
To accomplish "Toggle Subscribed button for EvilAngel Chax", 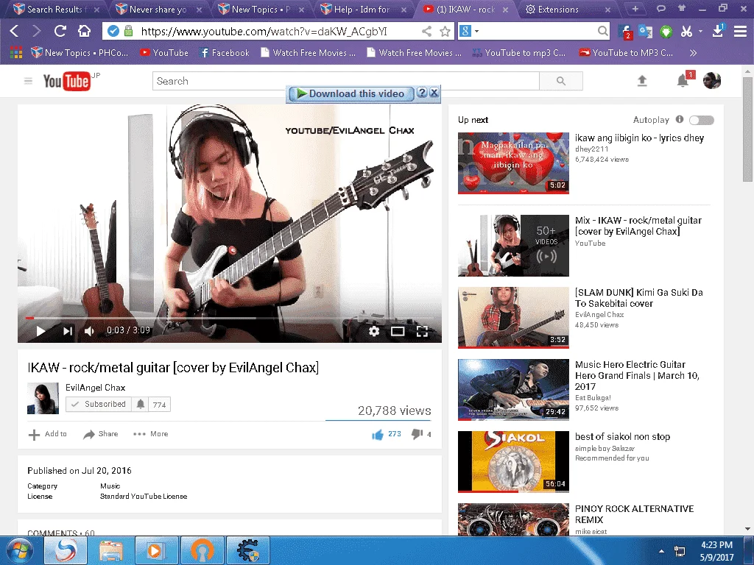I will click(x=99, y=404).
